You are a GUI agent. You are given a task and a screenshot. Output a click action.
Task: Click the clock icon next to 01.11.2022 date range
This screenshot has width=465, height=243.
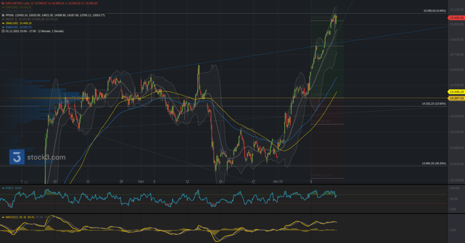click(x=3, y=31)
